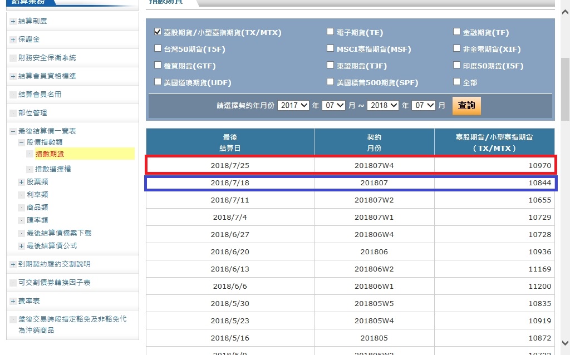The height and width of the screenshot is (355, 570).
Task: Click the orange 查詢 button
Action: coord(466,106)
